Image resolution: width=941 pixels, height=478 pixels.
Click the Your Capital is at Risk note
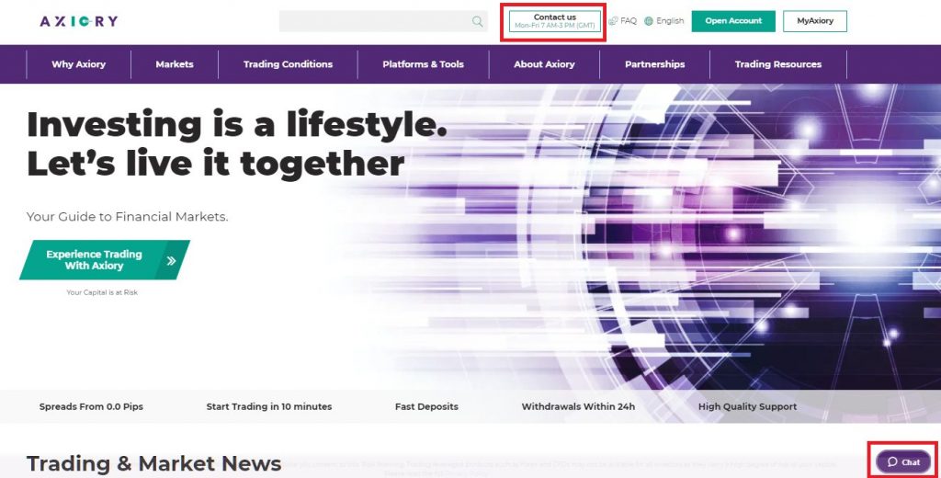coord(102,292)
